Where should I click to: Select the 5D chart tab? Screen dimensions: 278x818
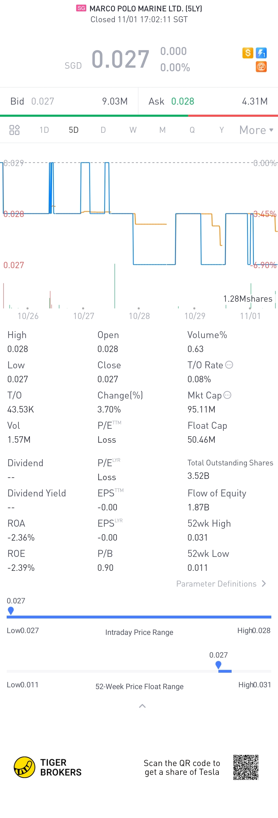[x=73, y=130]
